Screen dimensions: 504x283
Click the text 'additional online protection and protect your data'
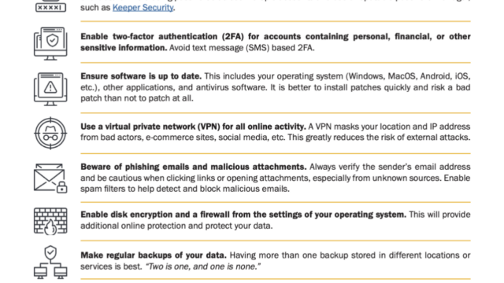(x=176, y=226)
